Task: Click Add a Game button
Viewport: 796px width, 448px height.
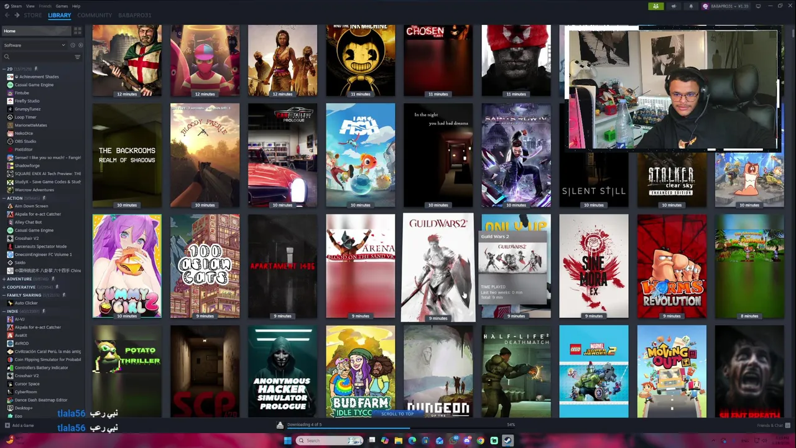Action: tap(20, 426)
